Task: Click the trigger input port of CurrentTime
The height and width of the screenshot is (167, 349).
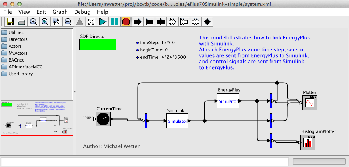Action: click(94, 119)
